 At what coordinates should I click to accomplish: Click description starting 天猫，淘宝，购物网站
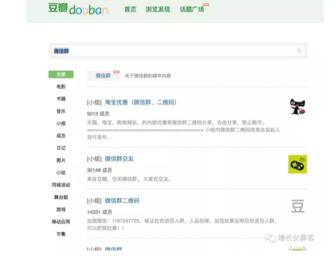click(183, 130)
